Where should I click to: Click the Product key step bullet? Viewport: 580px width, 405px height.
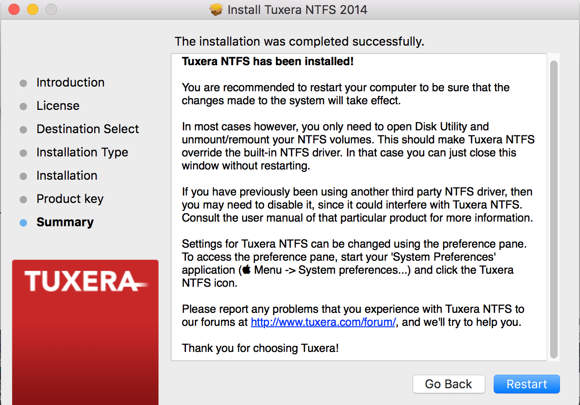tap(23, 200)
